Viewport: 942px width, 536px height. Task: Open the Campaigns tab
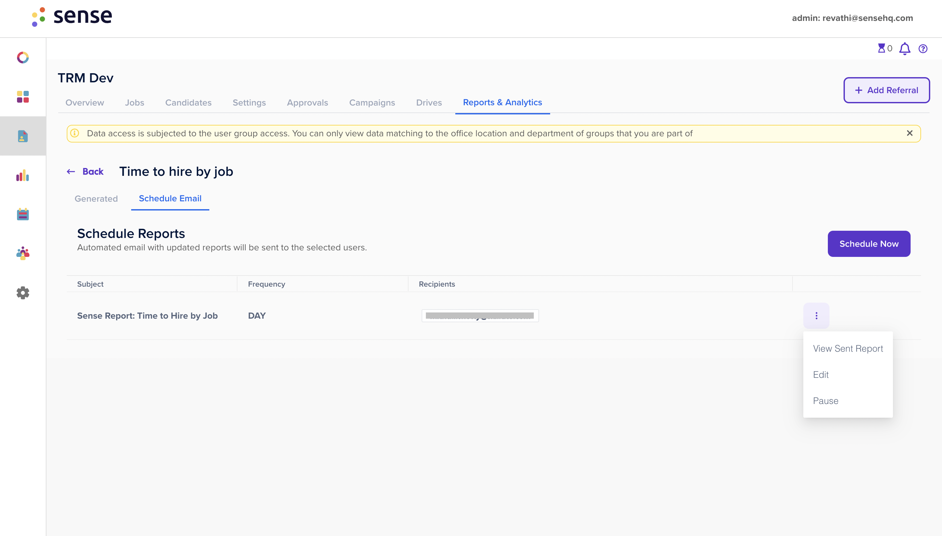(x=372, y=102)
